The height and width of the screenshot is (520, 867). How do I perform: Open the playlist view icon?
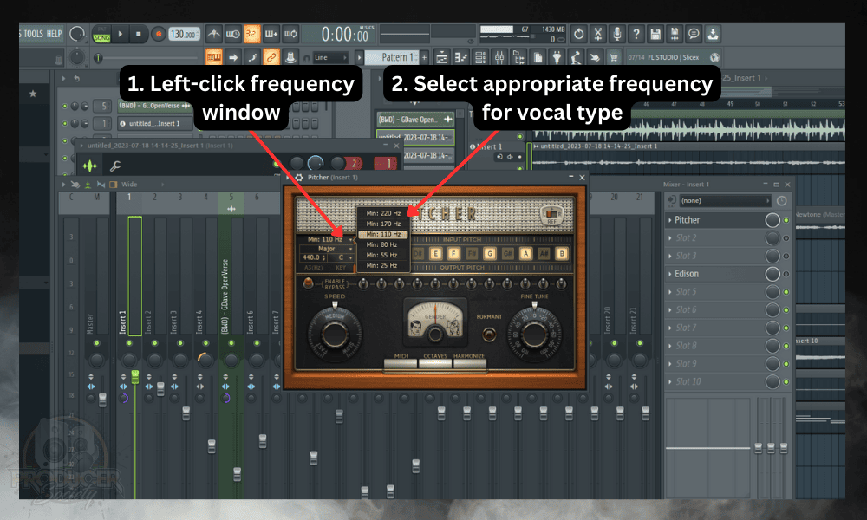442,57
